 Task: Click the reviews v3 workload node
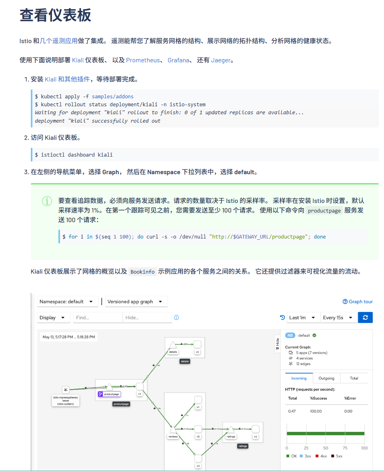coord(198,458)
